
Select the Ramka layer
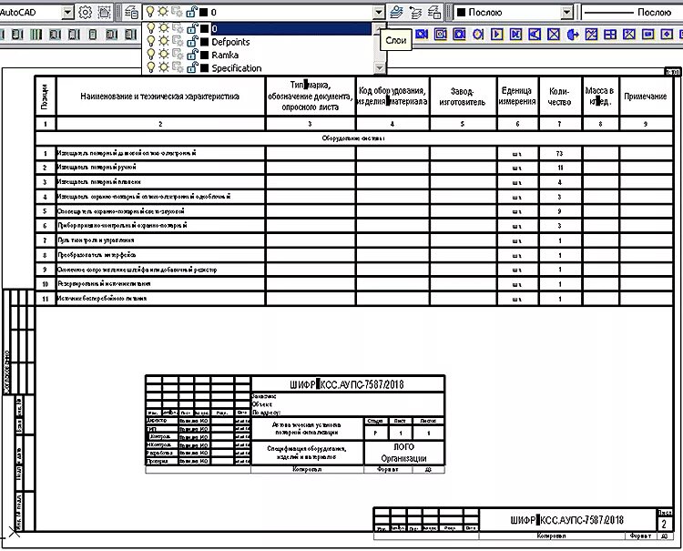(259, 55)
